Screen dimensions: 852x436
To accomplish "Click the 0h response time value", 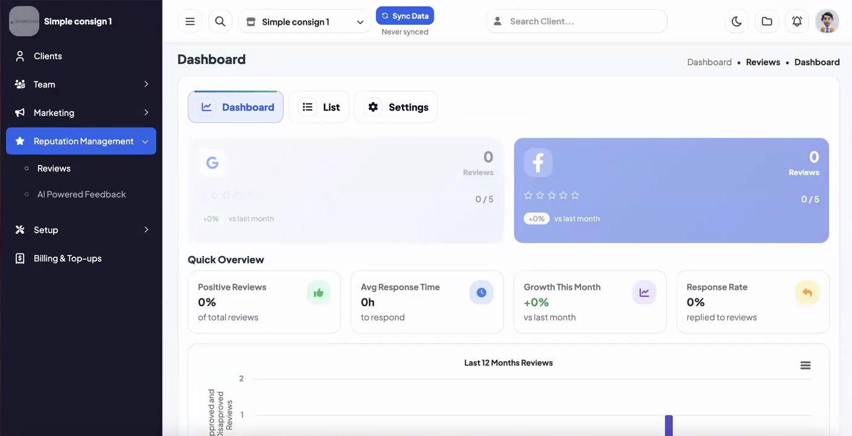I will (x=368, y=302).
